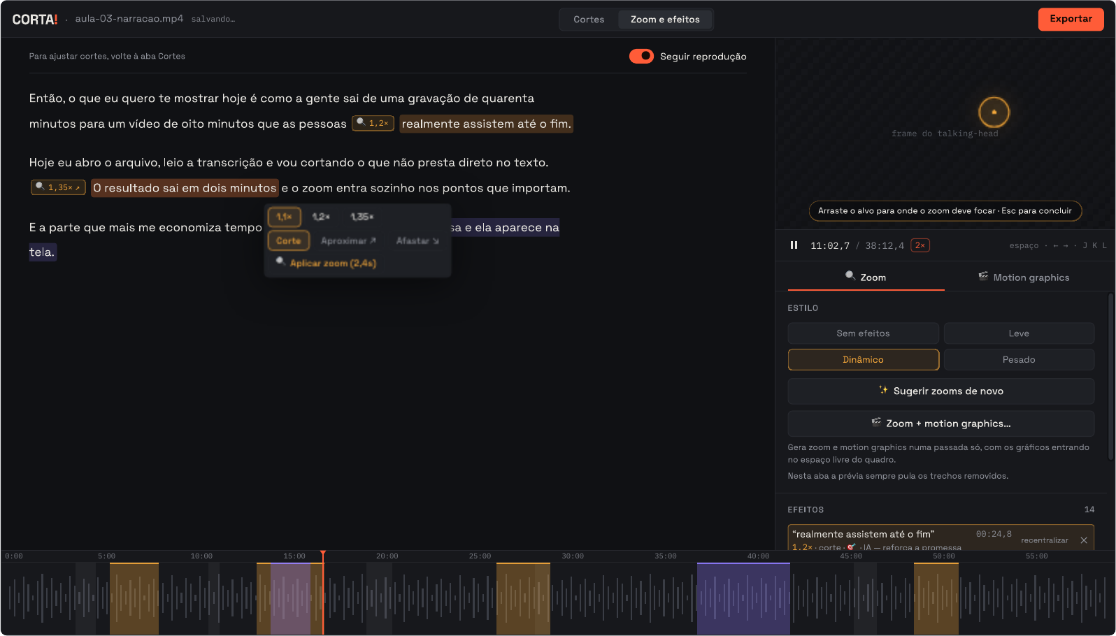Click recentralizar on the effect card

point(1044,540)
